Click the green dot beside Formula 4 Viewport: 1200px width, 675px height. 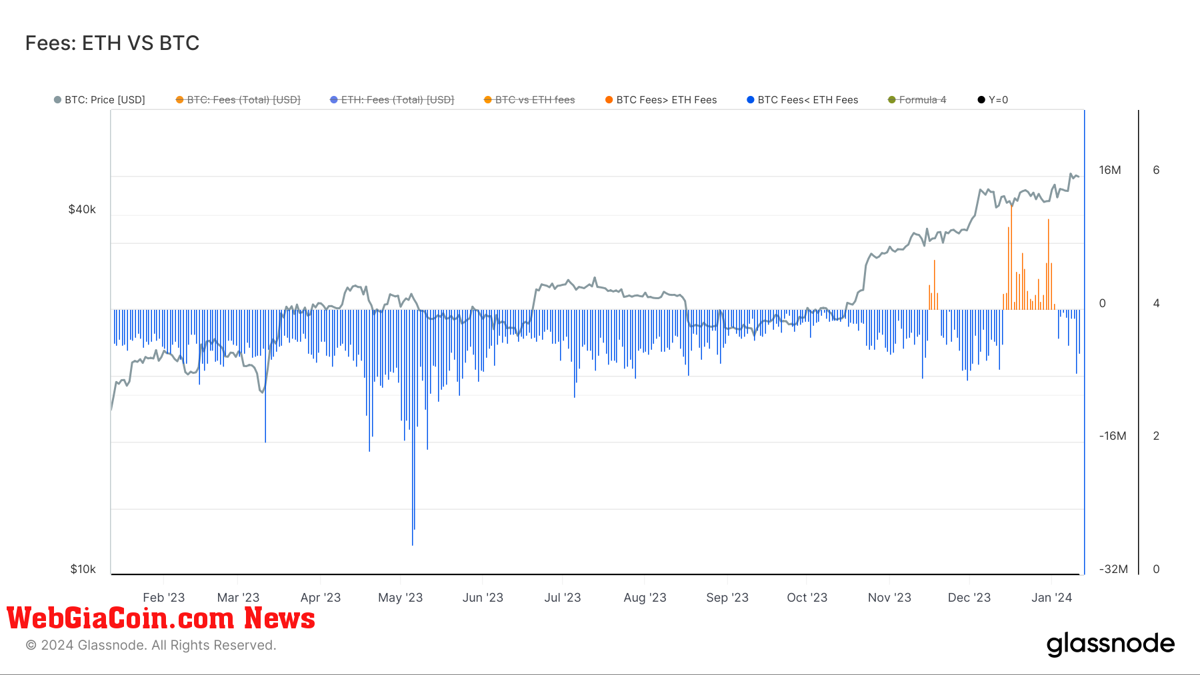pos(891,100)
